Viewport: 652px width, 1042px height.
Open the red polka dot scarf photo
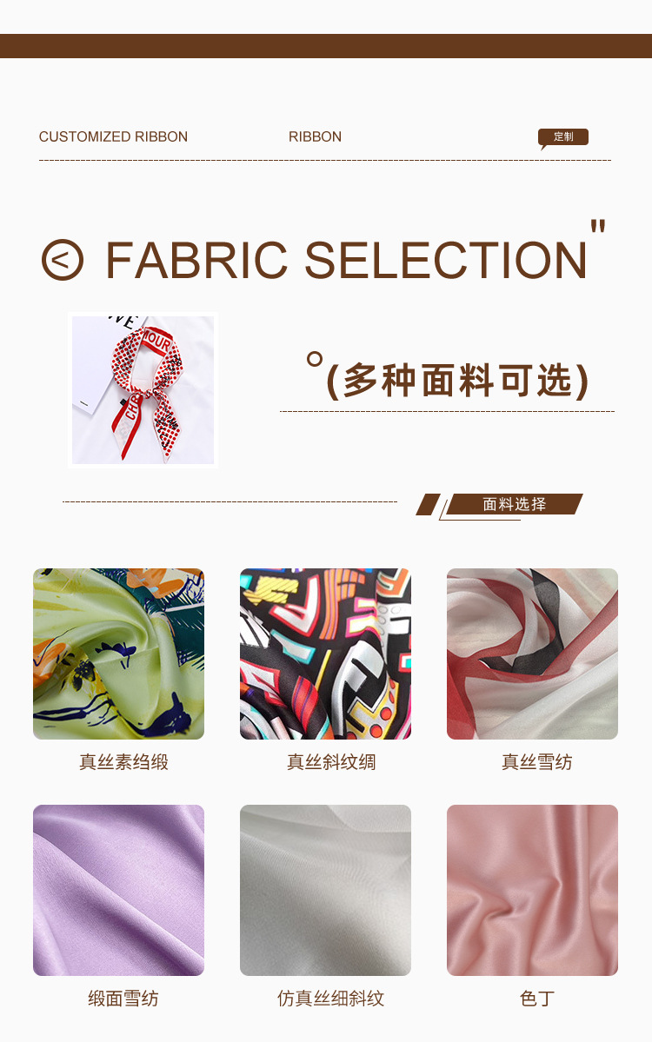pyautogui.click(x=143, y=390)
